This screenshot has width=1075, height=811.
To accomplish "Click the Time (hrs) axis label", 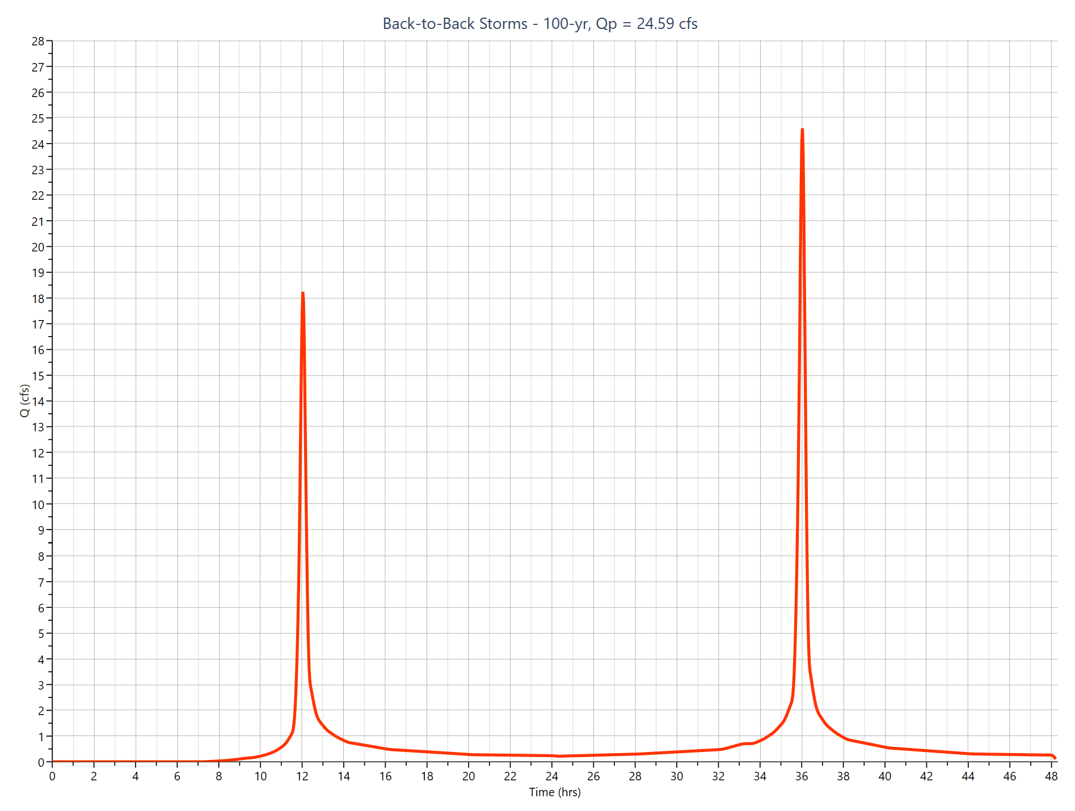I will point(554,792).
